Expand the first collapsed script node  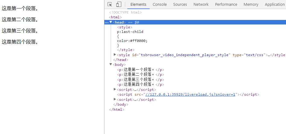tap(115, 89)
